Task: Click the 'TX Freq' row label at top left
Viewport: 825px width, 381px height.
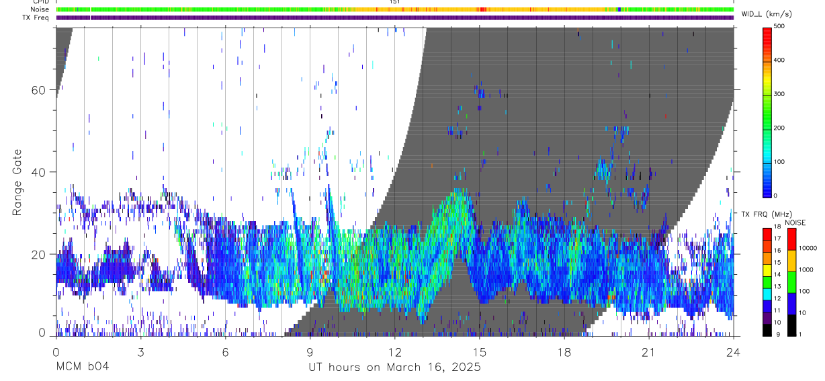Action: click(x=36, y=17)
